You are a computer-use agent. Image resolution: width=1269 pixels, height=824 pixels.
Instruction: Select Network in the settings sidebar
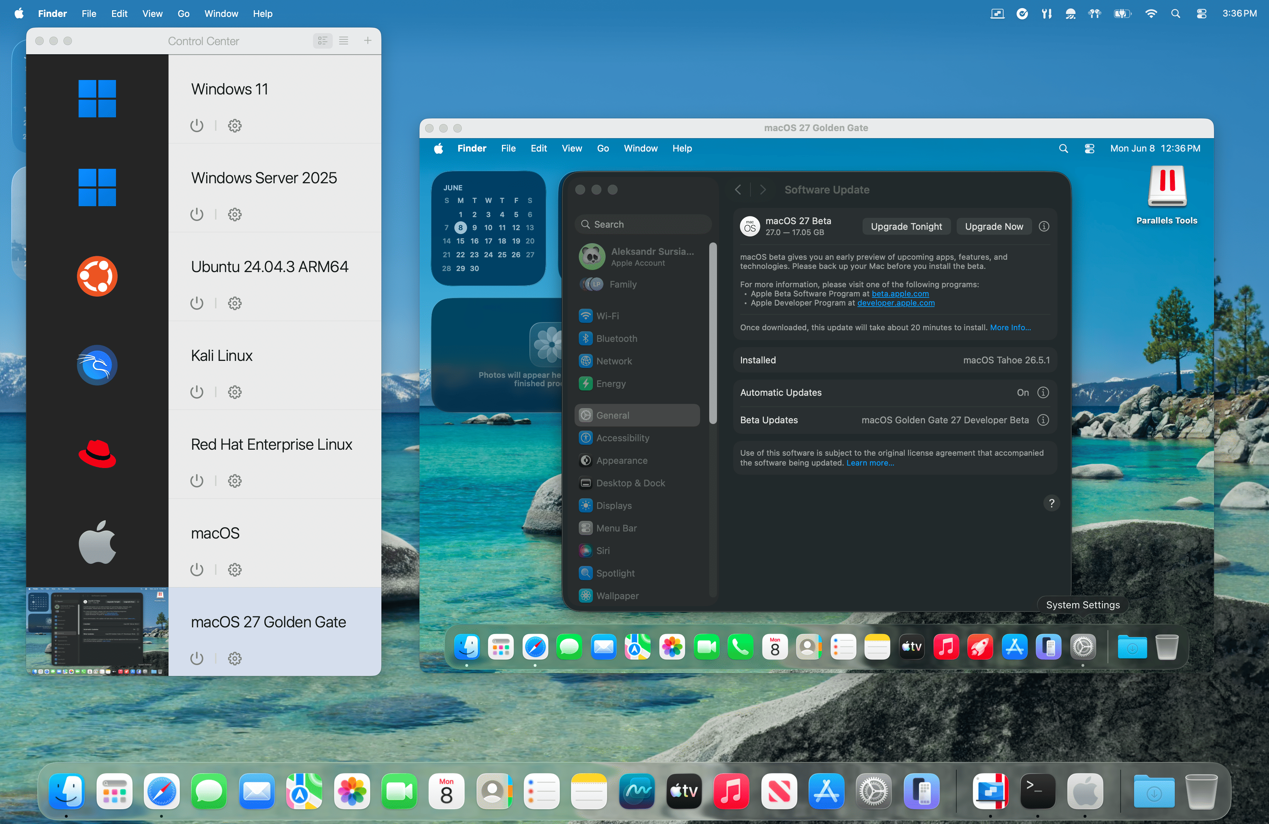[638, 361]
